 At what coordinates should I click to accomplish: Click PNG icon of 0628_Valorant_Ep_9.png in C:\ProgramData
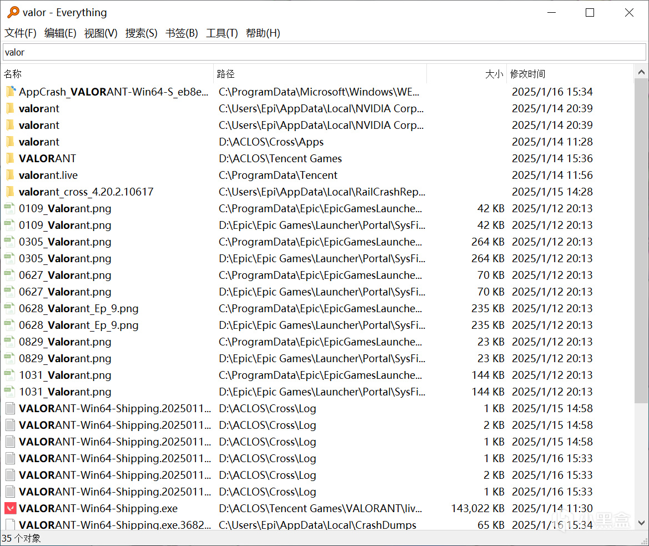pos(9,308)
